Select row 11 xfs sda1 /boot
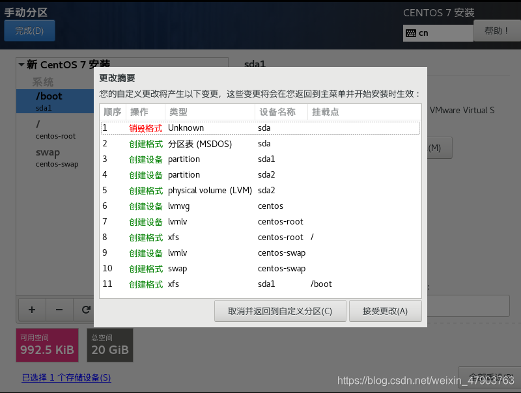The image size is (521, 393). pyautogui.click(x=260, y=284)
